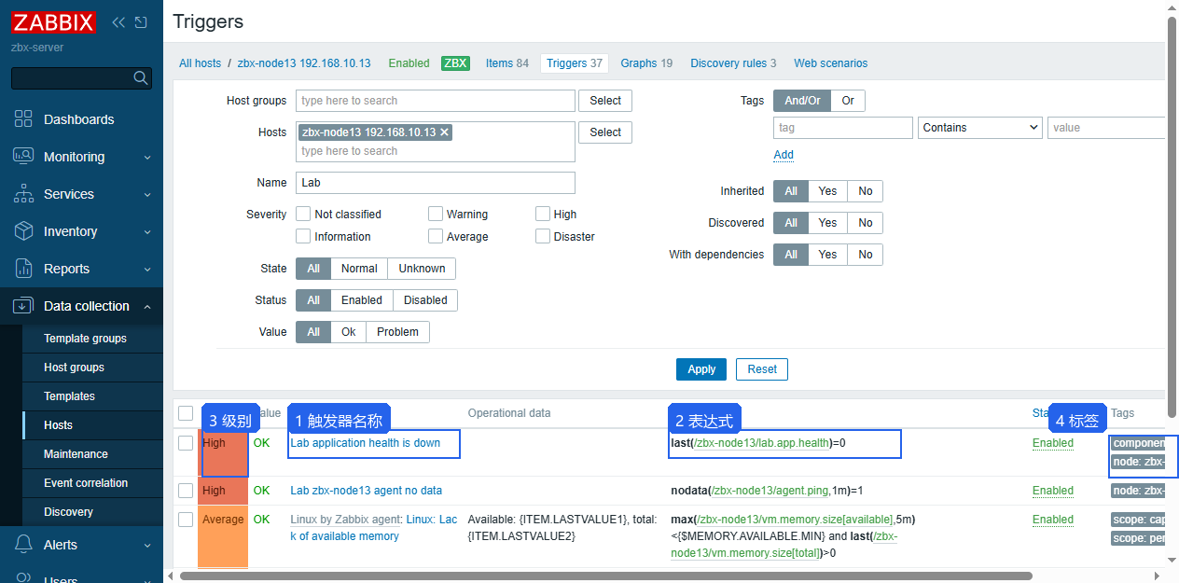
Task: Click the green ZBX availability badge
Action: (x=455, y=63)
